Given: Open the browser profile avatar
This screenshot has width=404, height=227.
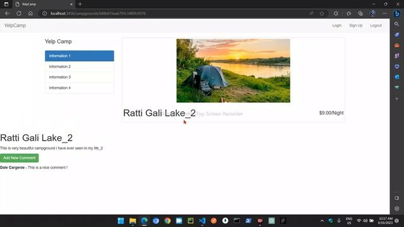Looking at the screenshot, I should 372,13.
